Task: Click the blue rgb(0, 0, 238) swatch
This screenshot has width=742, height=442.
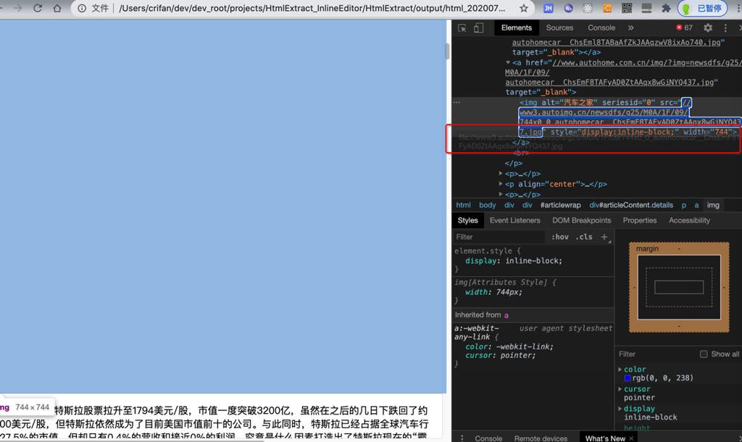Action: 628,378
